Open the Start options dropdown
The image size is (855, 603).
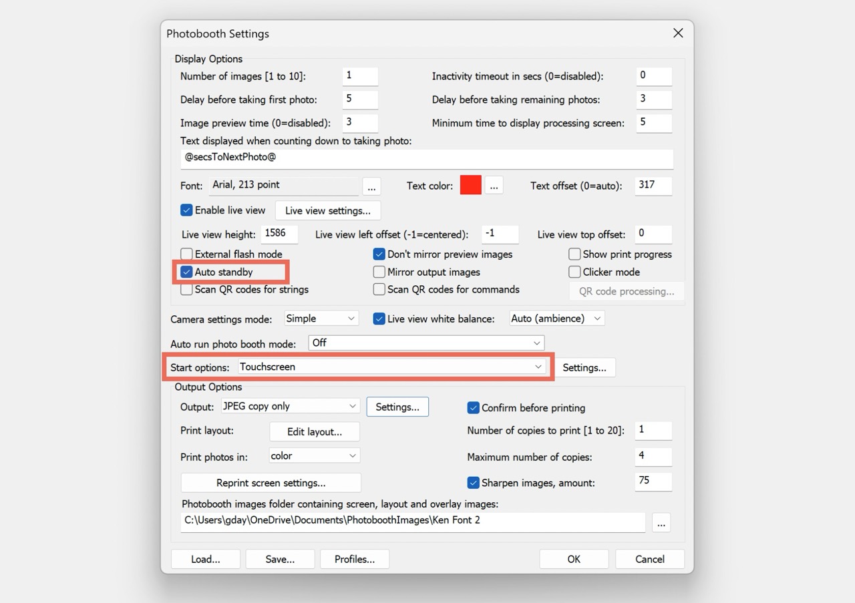pos(391,367)
